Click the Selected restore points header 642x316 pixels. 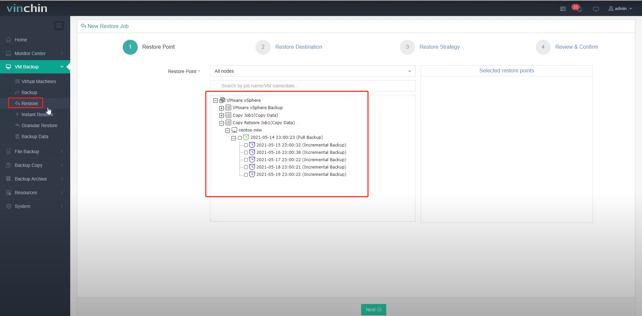click(507, 71)
